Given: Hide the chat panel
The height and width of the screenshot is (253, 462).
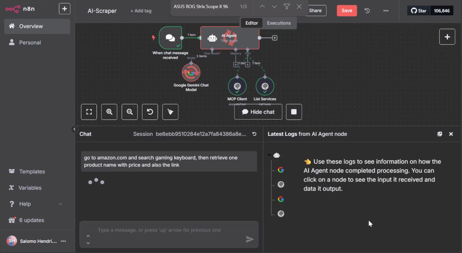Looking at the screenshot, I should tap(258, 112).
